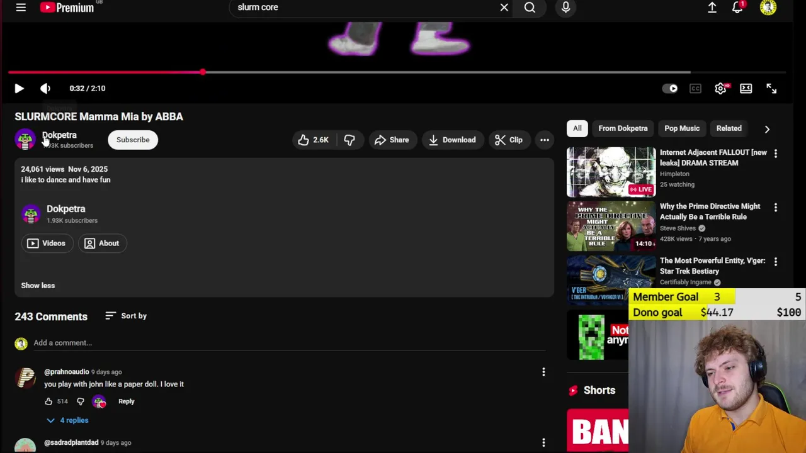The height and width of the screenshot is (453, 806).
Task: Seek on the red progress bar
Action: (397, 72)
